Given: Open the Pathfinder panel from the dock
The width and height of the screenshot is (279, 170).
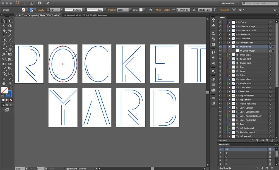Looking at the screenshot, I should [213, 39].
